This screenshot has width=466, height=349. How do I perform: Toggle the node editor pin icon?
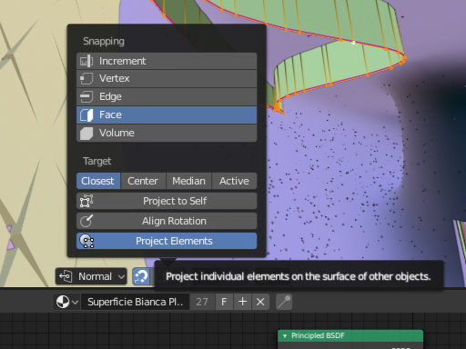pyautogui.click(x=284, y=302)
